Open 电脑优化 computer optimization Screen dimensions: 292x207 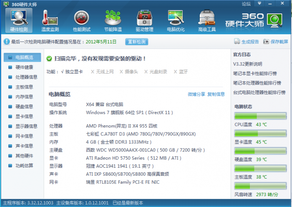(176, 20)
